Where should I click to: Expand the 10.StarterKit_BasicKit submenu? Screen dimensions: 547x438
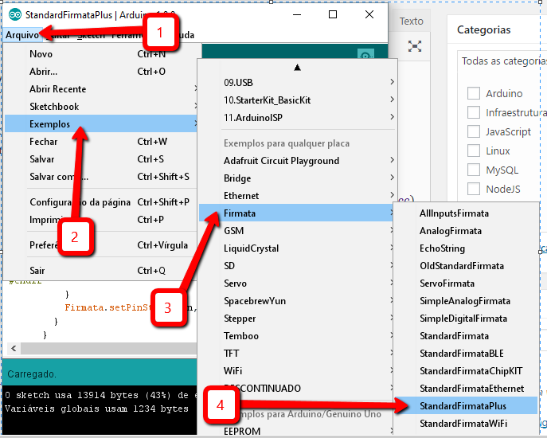pos(298,100)
